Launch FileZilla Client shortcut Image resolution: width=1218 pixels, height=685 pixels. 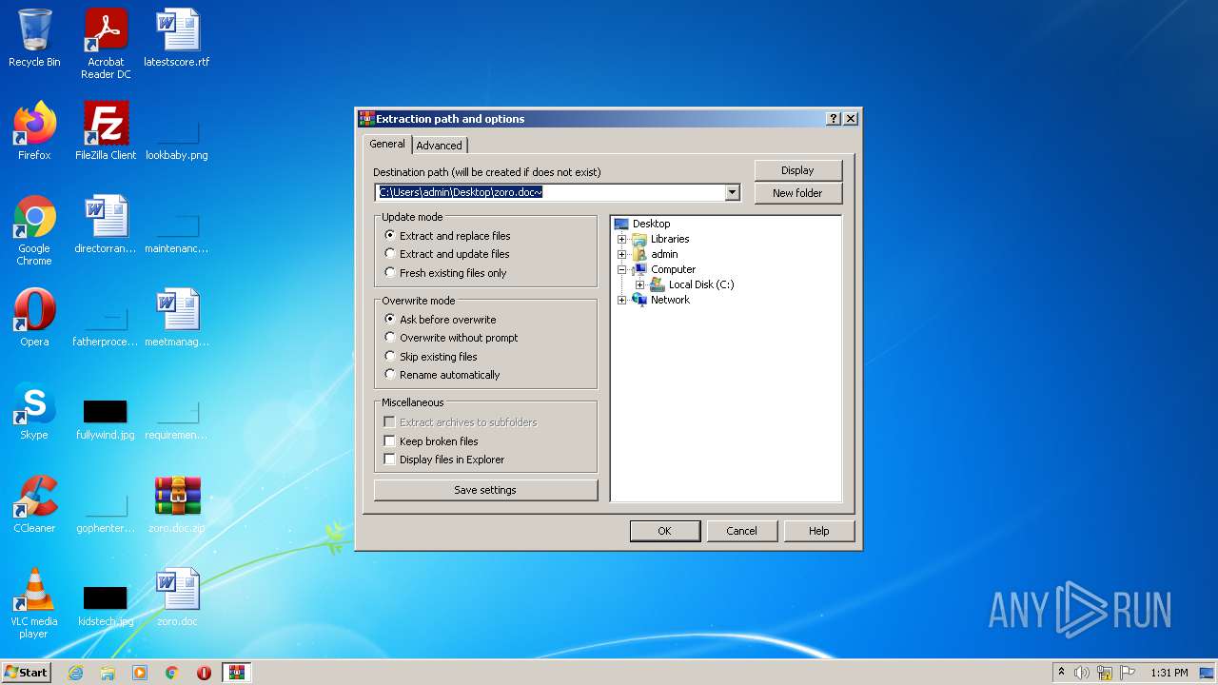click(106, 131)
